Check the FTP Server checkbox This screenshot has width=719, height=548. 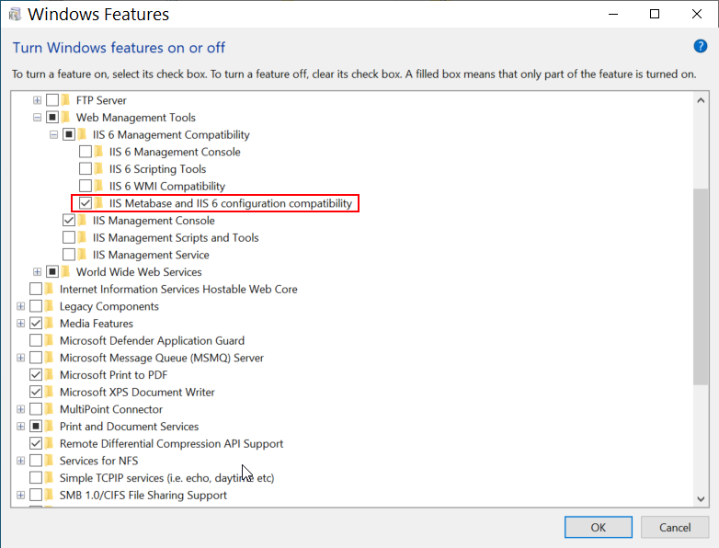click(52, 100)
